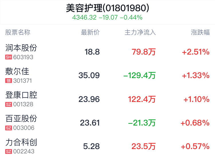Click the SZ badge beside 002243
The height and width of the screenshot is (162, 215).
pyautogui.click(x=9, y=152)
